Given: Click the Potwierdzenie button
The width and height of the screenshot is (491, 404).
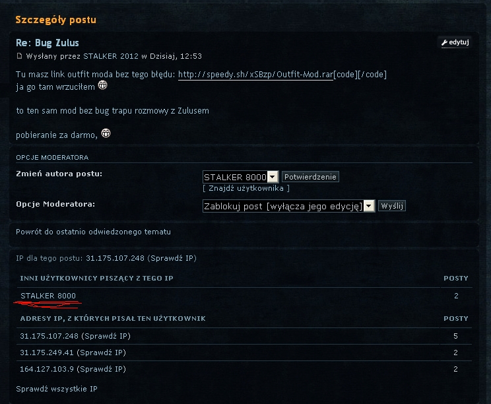Looking at the screenshot, I should (310, 177).
